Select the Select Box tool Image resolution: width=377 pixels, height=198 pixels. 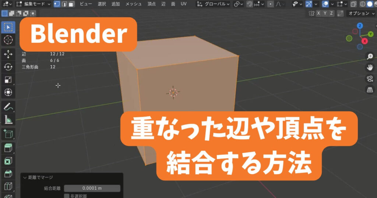pos(8,27)
